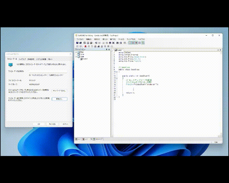Switch to the Code1 editor tab
This screenshot has width=229, height=183.
click(118, 50)
